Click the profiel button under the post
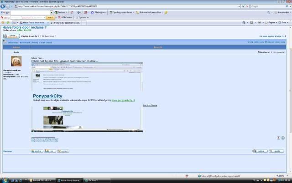 [x=37, y=151]
